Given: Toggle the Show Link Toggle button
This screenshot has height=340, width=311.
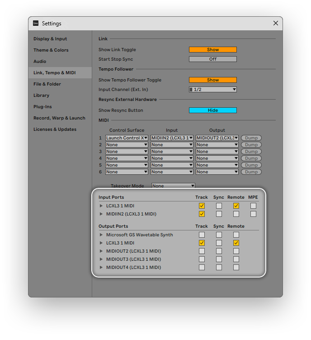Looking at the screenshot, I should click(x=212, y=50).
